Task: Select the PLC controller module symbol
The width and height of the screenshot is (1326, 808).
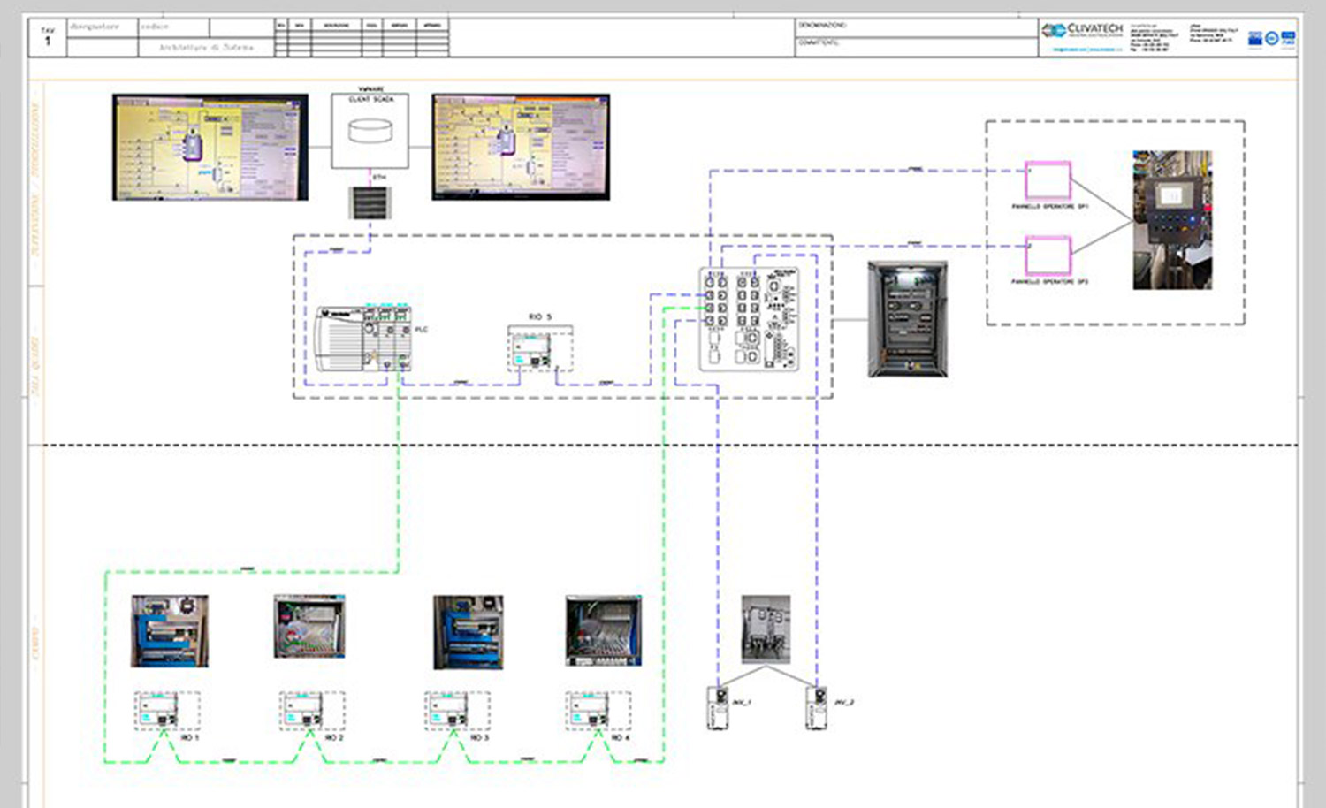Action: click(363, 339)
